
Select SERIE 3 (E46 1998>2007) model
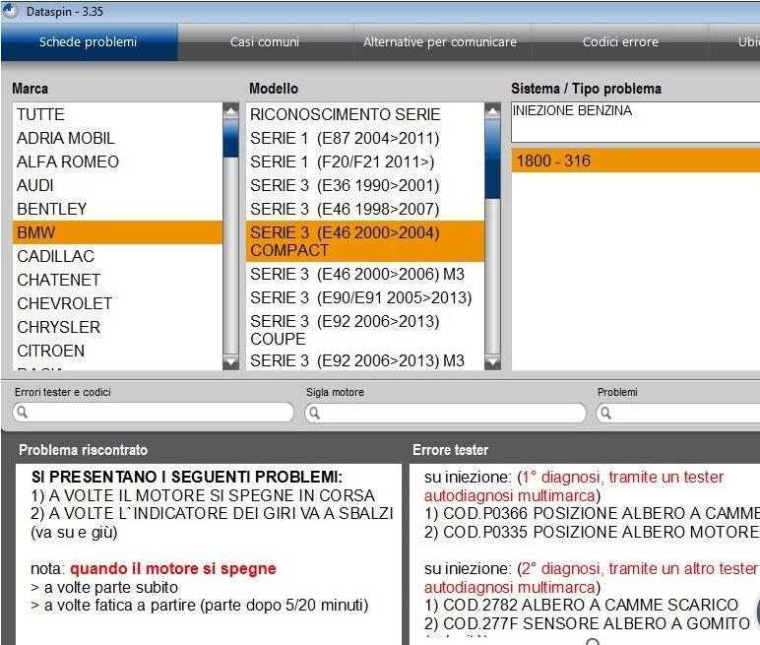(x=365, y=209)
